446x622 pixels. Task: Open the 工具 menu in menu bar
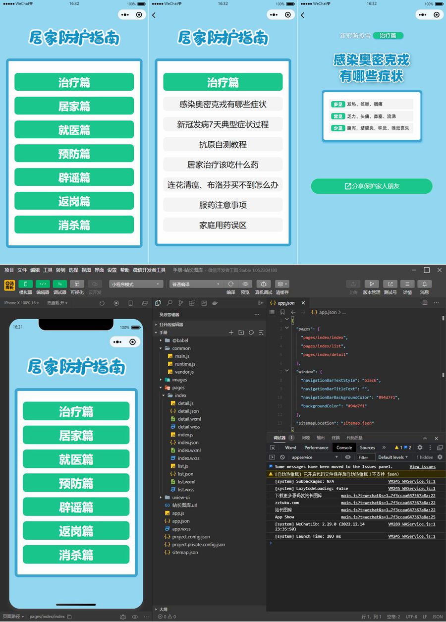pyautogui.click(x=48, y=270)
